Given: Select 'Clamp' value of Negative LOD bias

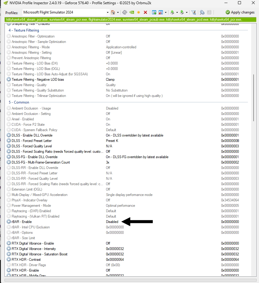Looking at the screenshot, I should click(110, 80).
